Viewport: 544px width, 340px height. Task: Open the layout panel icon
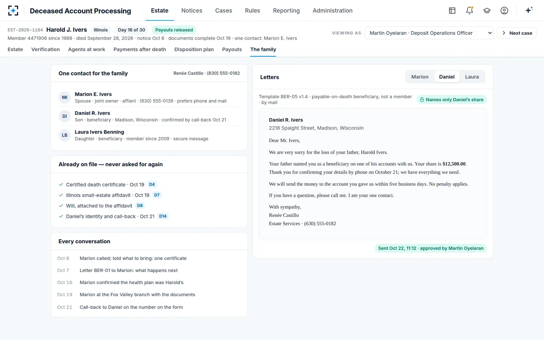(x=452, y=11)
